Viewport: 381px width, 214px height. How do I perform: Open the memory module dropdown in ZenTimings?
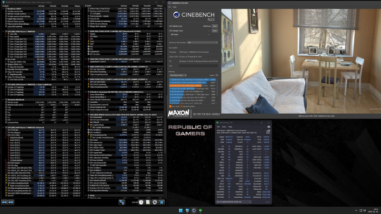click(x=234, y=202)
